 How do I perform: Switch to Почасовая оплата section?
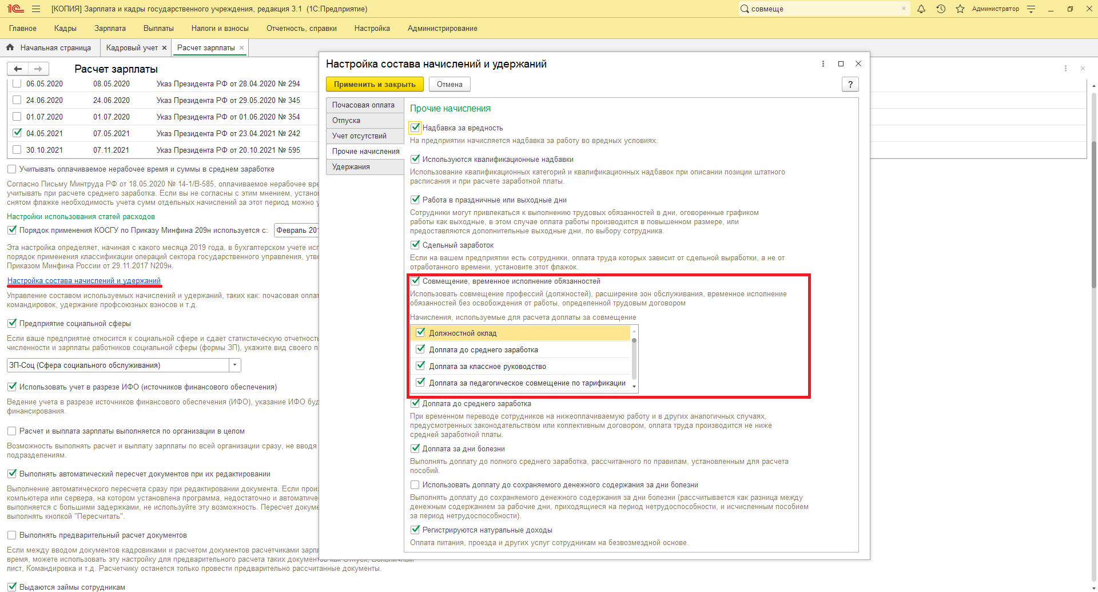point(365,105)
